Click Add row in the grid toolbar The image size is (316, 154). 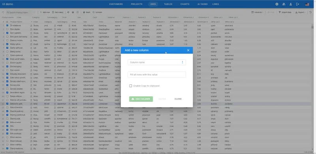(x=45, y=12)
